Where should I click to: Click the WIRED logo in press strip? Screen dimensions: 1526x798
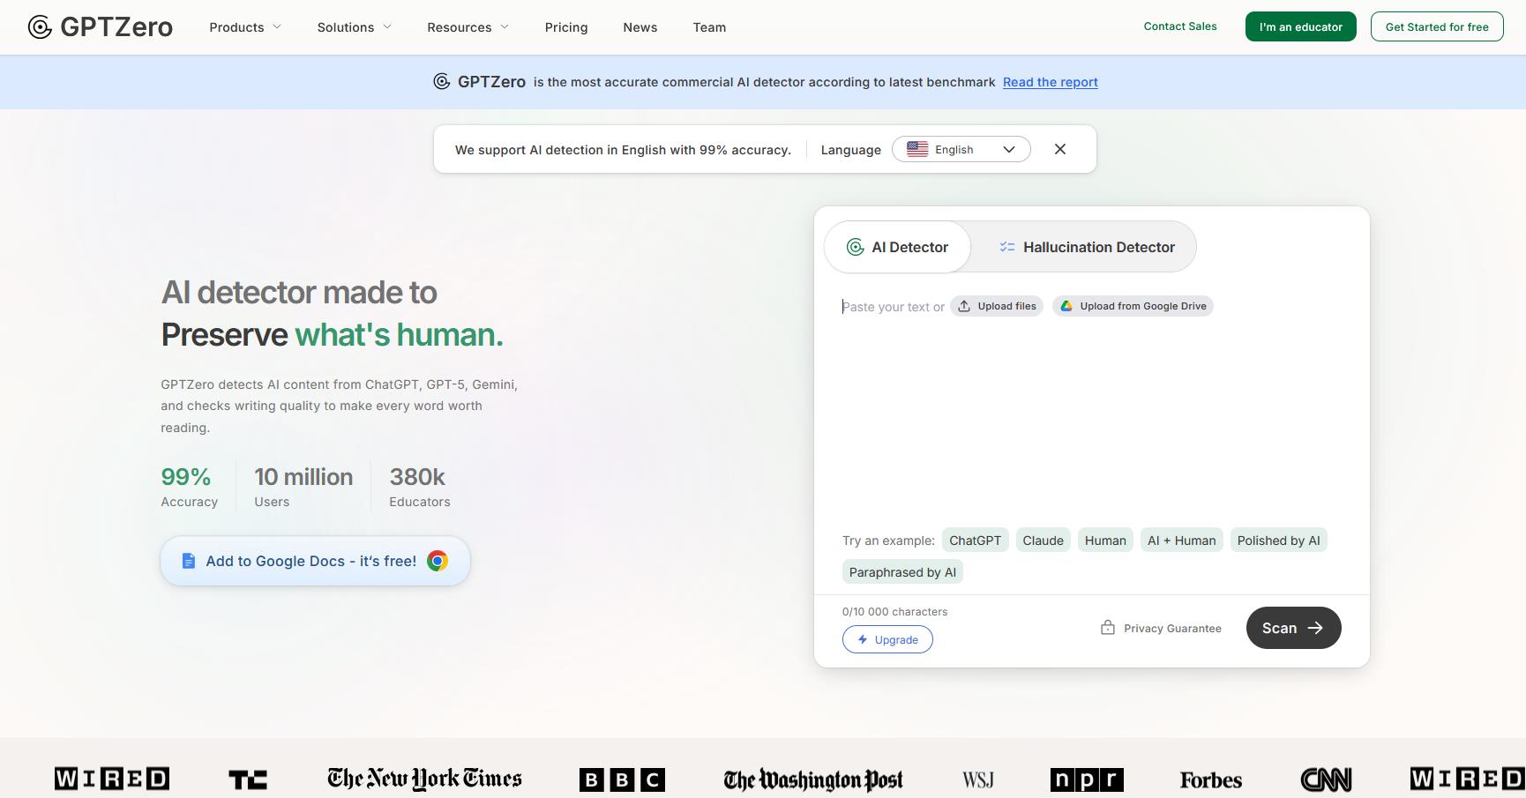click(x=112, y=779)
